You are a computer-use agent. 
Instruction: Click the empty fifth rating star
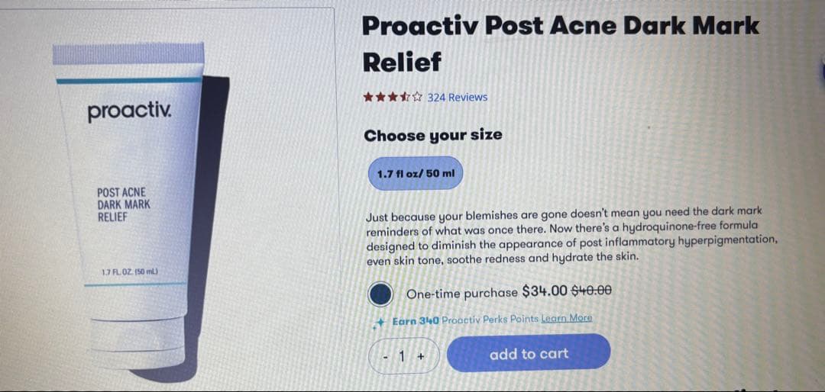point(417,97)
